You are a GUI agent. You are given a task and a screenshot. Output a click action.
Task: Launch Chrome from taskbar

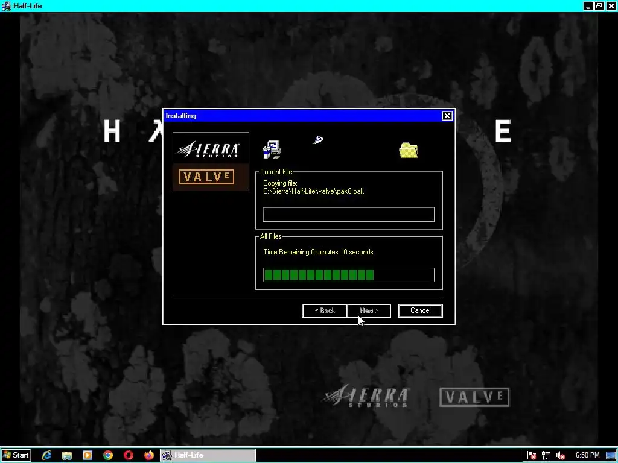coord(108,455)
